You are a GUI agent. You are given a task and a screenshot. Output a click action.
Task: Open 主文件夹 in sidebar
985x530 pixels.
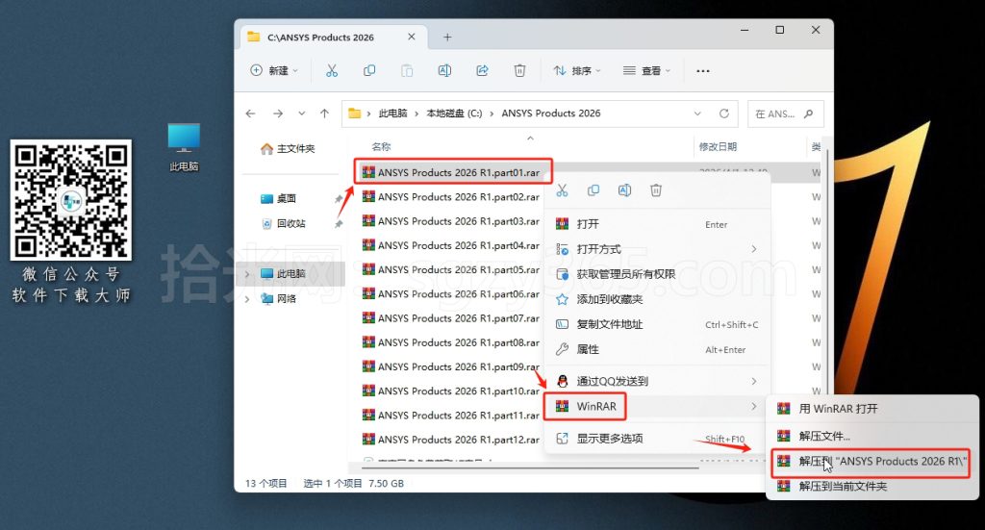pyautogui.click(x=288, y=149)
